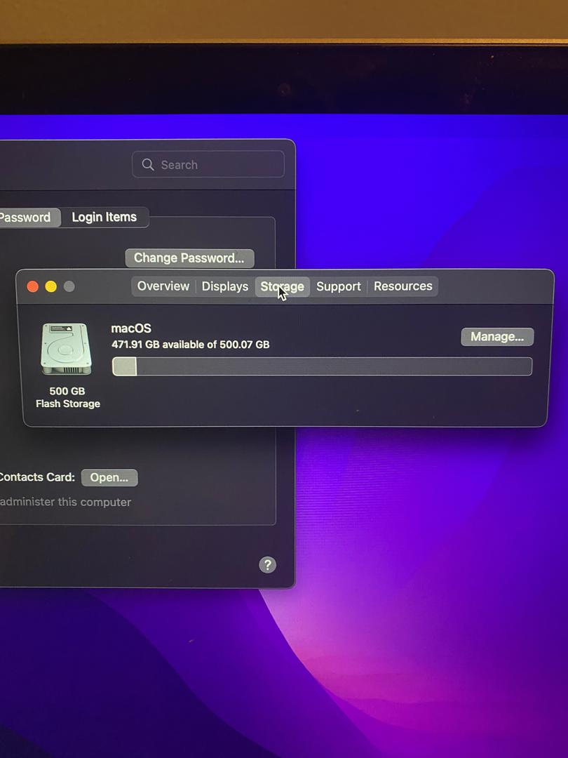Click the macOS storage usage bar
This screenshot has height=758, width=568.
tap(322, 366)
